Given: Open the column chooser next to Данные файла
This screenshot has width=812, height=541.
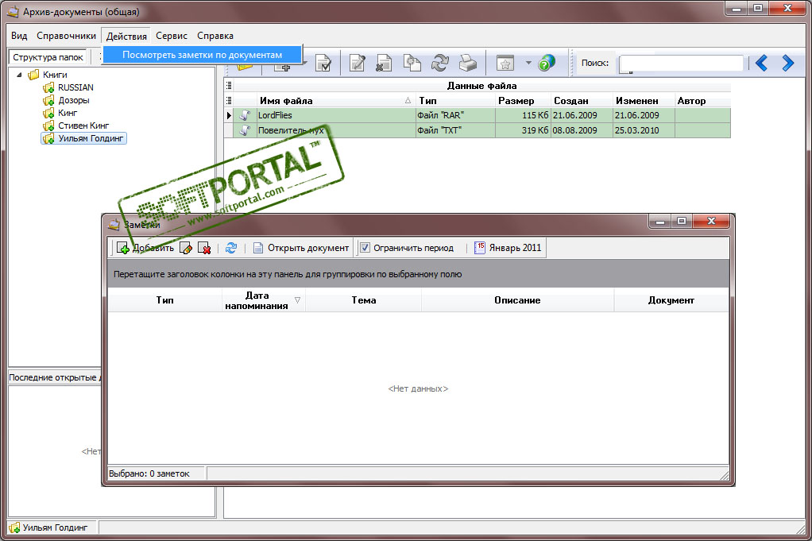Looking at the screenshot, I should [229, 86].
